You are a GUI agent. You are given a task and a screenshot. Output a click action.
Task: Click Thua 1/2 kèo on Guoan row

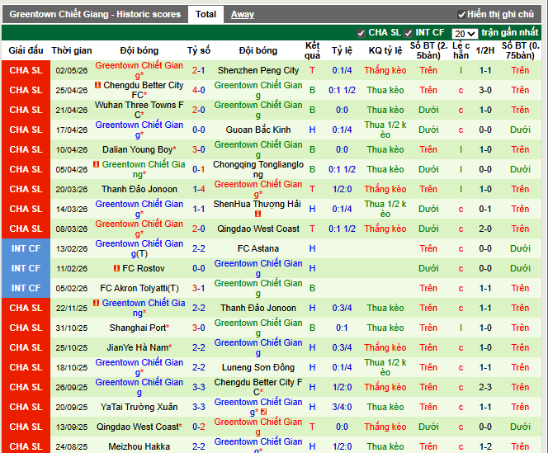(385, 130)
